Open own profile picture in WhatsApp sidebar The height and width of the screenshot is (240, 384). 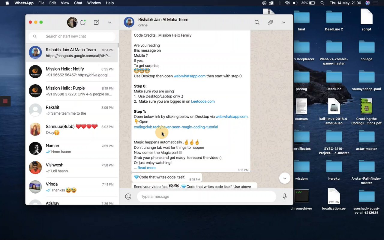tap(72, 22)
